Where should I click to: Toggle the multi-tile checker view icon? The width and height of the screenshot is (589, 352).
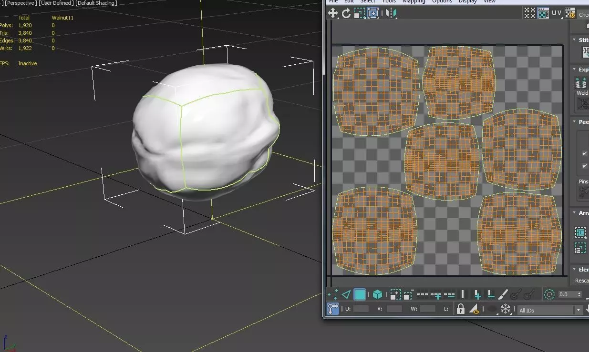(x=530, y=13)
